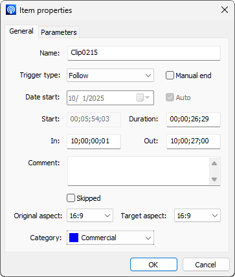Click the blue Commercial category color swatch
The image size is (235, 277).
click(x=74, y=238)
